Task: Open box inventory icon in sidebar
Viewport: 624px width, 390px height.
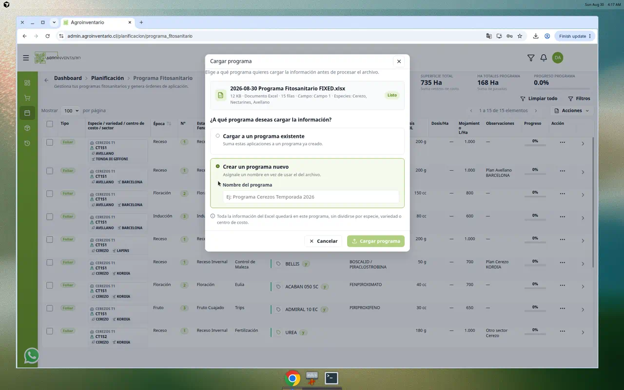Action: [27, 128]
